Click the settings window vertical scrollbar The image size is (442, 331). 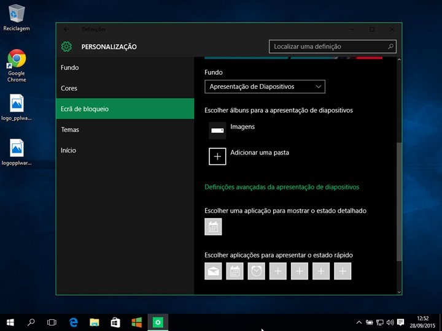coord(399,202)
